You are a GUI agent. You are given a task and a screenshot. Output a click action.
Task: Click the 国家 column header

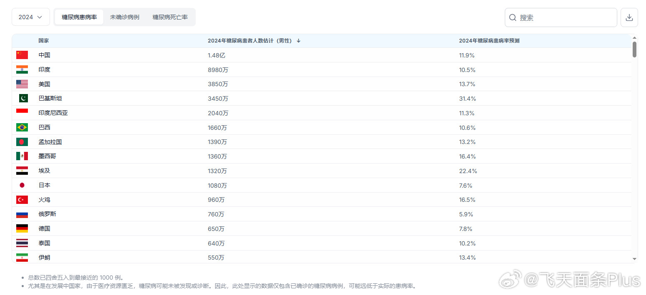pos(44,41)
